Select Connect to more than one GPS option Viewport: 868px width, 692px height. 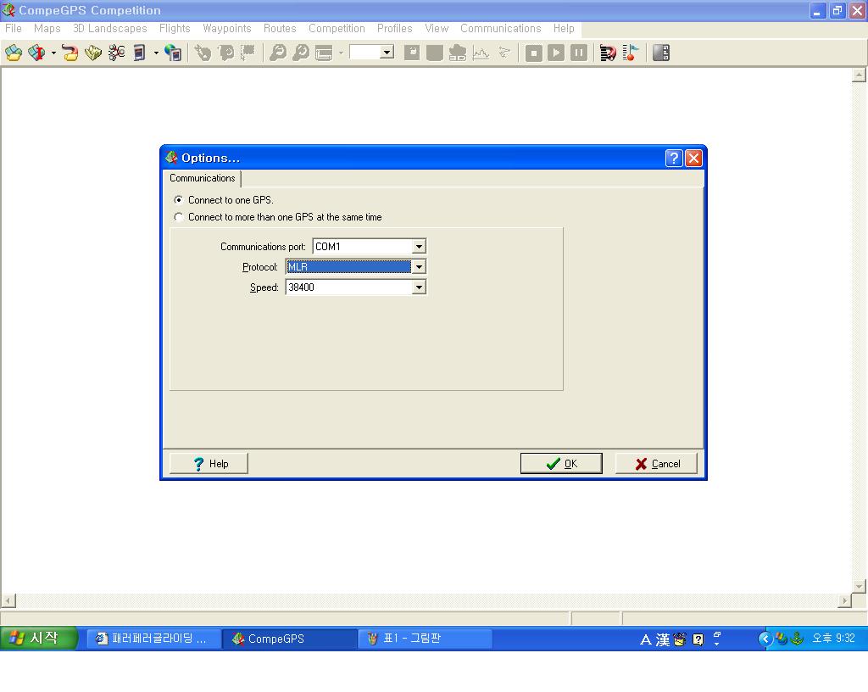[x=178, y=217]
